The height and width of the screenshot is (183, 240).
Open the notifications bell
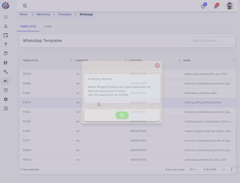(x=216, y=6)
